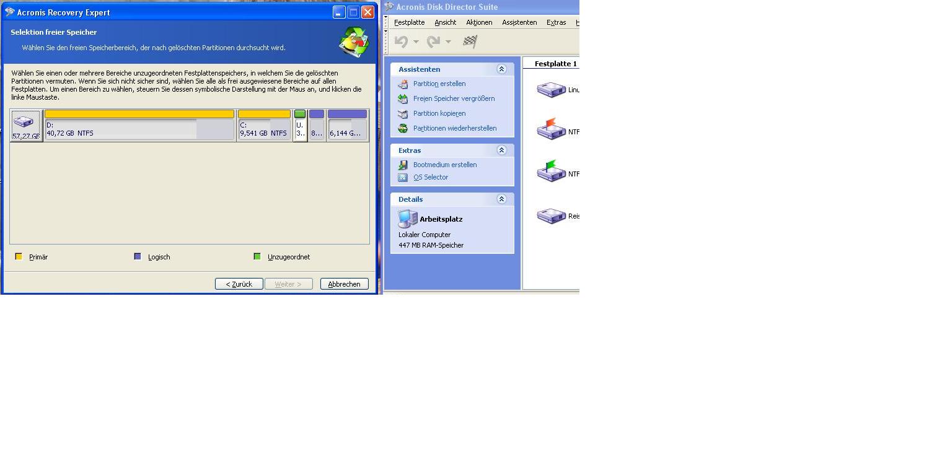
Task: Select the Linux partition drive icon
Action: (551, 90)
